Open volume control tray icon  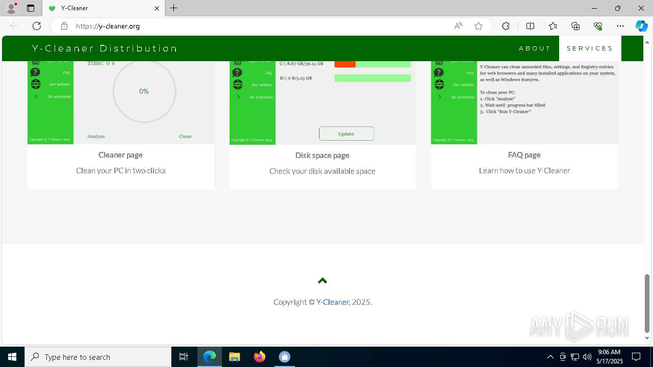pos(587,357)
